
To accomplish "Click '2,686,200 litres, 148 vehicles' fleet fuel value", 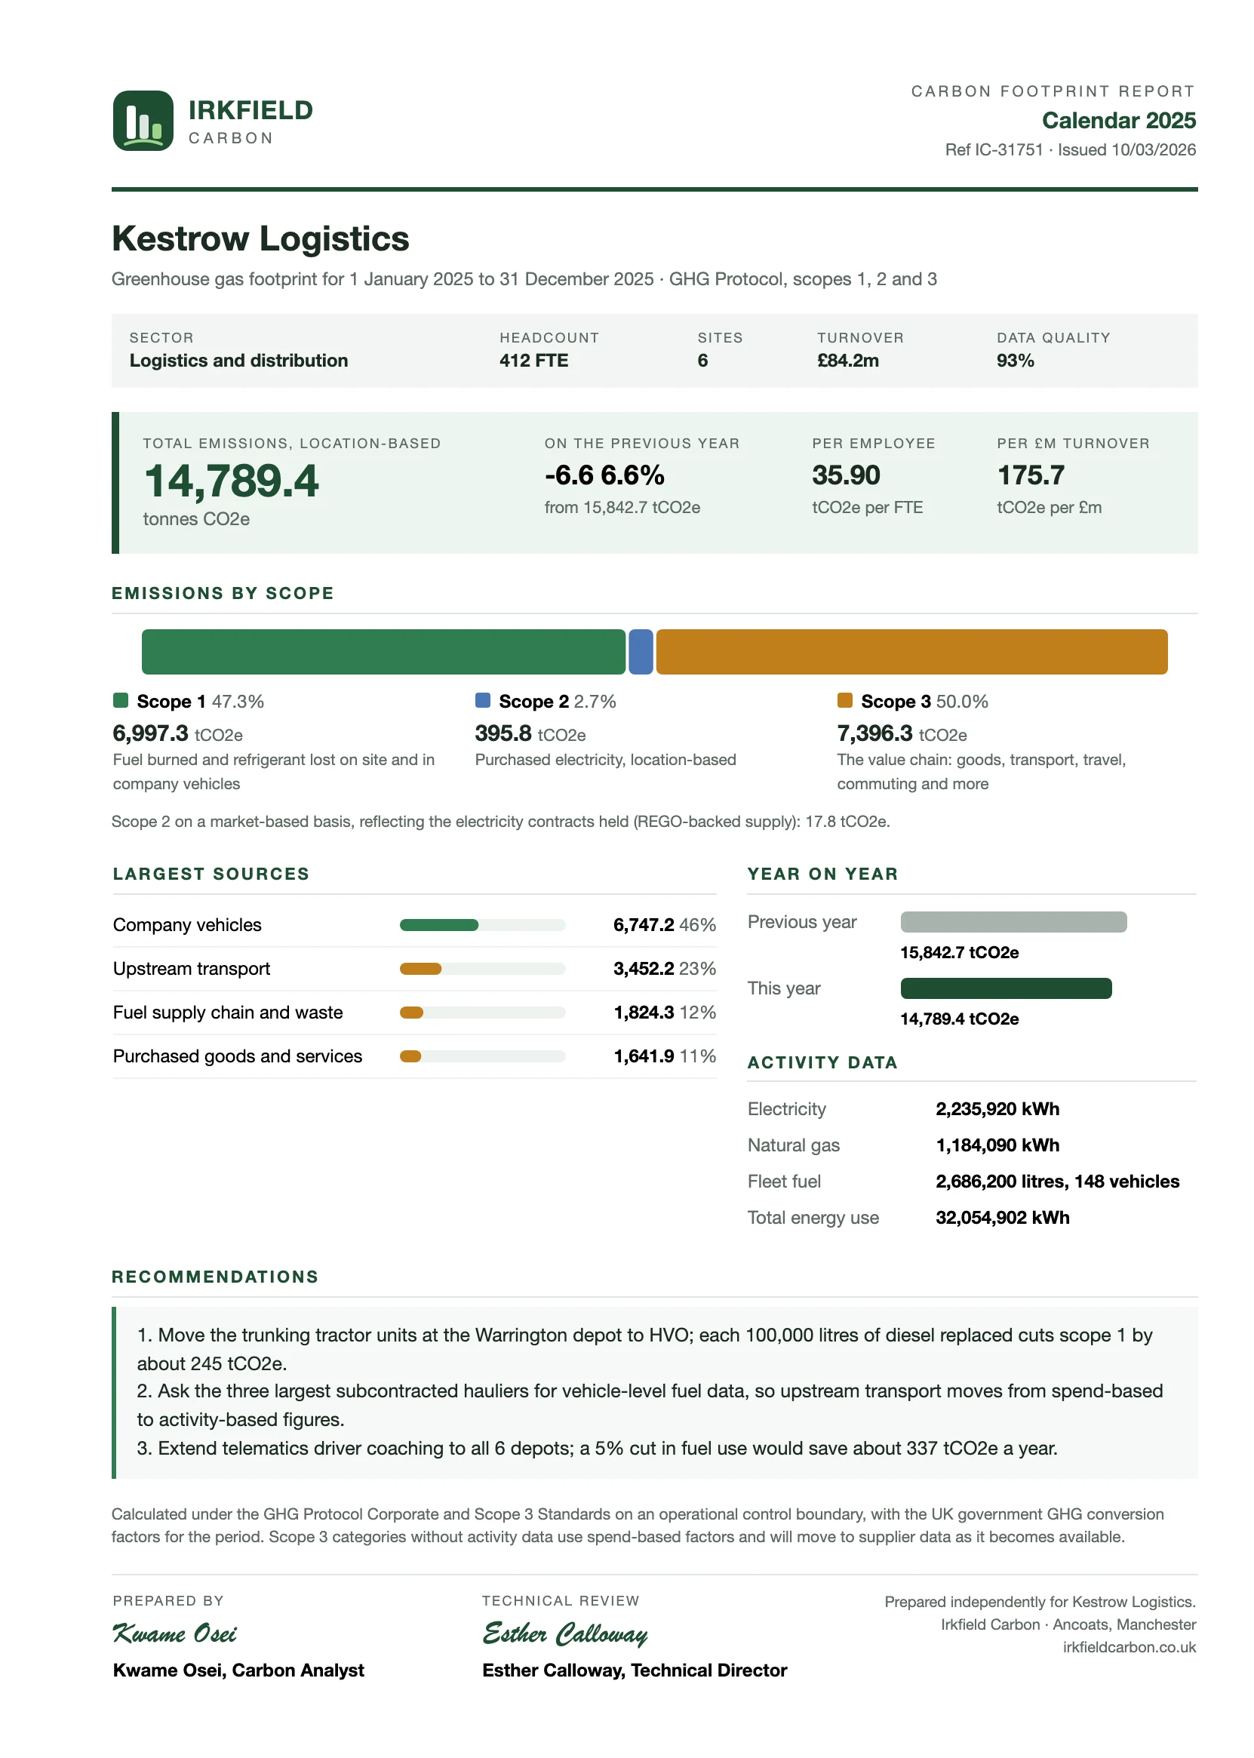I will click(1057, 1182).
